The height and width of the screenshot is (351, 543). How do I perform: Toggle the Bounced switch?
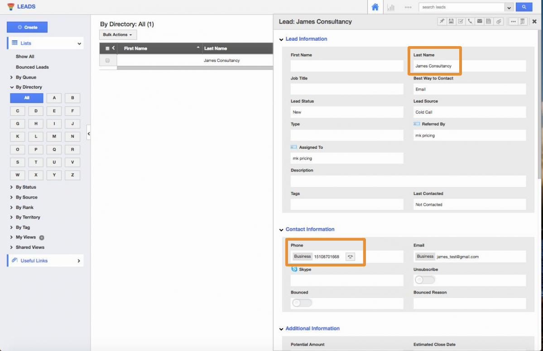click(302, 303)
